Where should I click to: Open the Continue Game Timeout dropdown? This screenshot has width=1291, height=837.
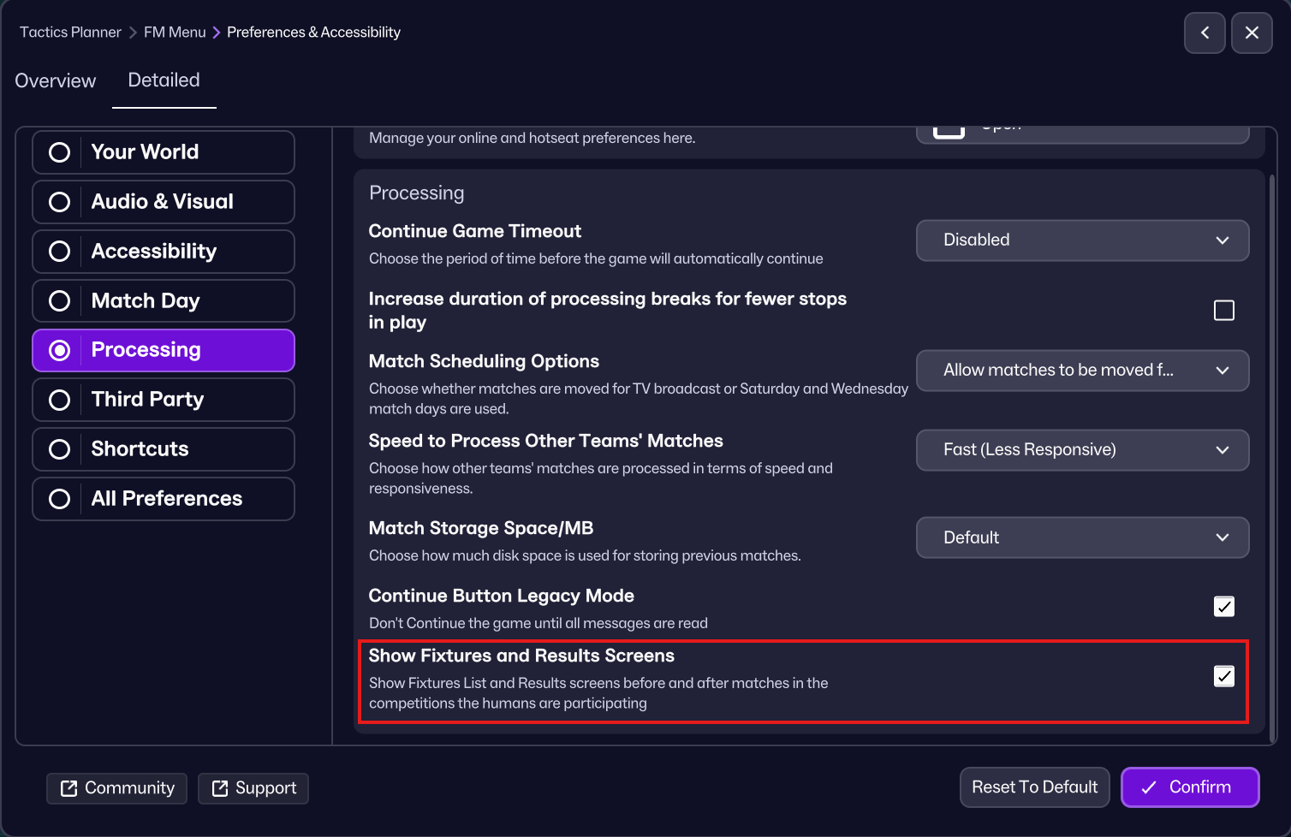tap(1082, 240)
